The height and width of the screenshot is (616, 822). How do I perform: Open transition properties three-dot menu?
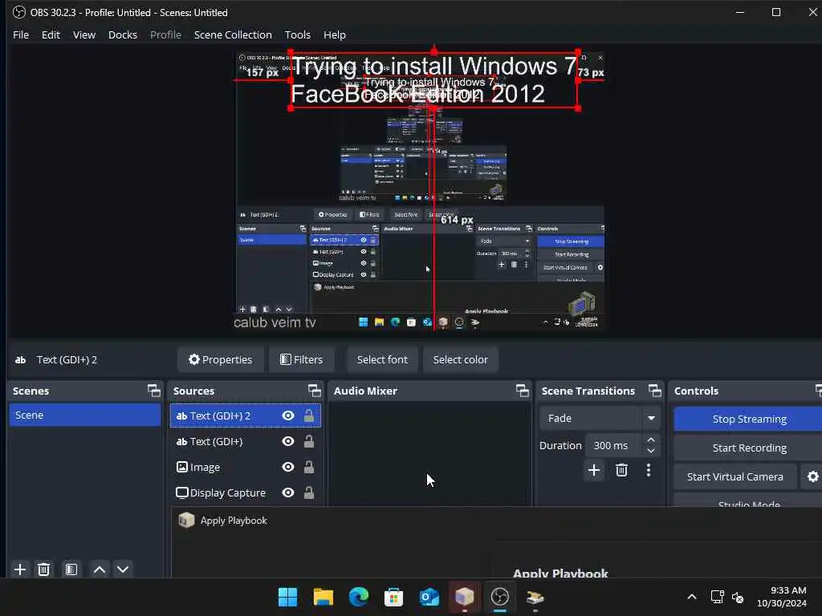tap(649, 470)
